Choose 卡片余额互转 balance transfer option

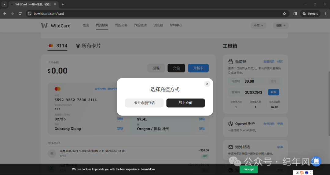(144, 103)
